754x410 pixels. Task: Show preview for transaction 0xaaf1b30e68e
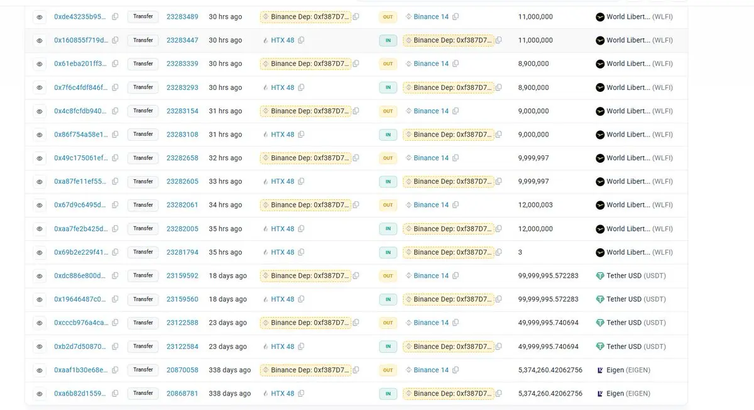pos(40,370)
